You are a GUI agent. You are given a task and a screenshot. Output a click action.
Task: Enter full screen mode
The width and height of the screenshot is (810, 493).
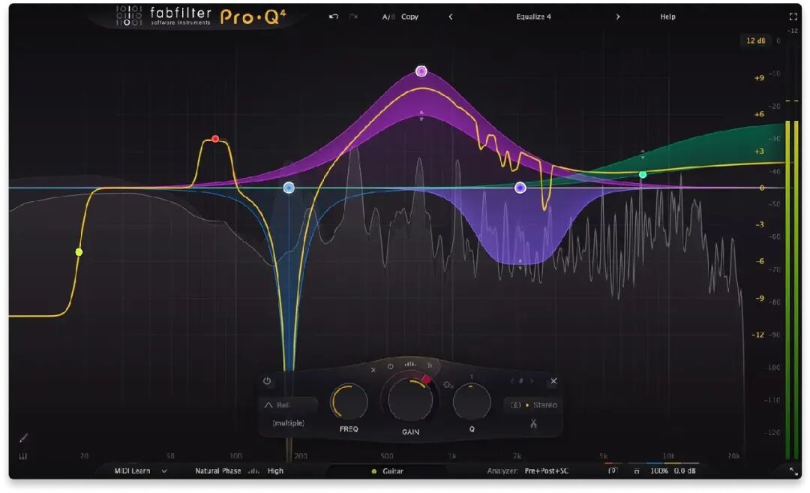pos(793,17)
